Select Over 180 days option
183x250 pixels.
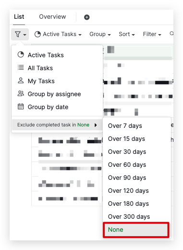point(137,204)
